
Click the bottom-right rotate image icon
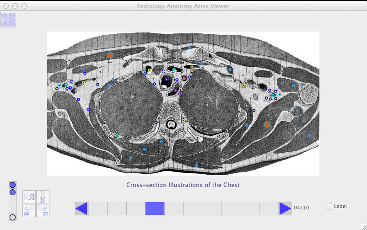pos(43,210)
